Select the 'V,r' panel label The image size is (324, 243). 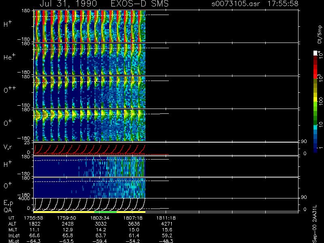point(8,147)
